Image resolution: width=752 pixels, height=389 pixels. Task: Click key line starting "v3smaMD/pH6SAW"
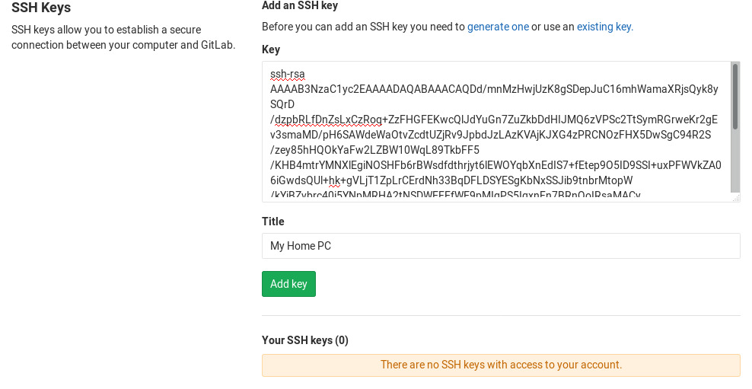[x=490, y=135]
